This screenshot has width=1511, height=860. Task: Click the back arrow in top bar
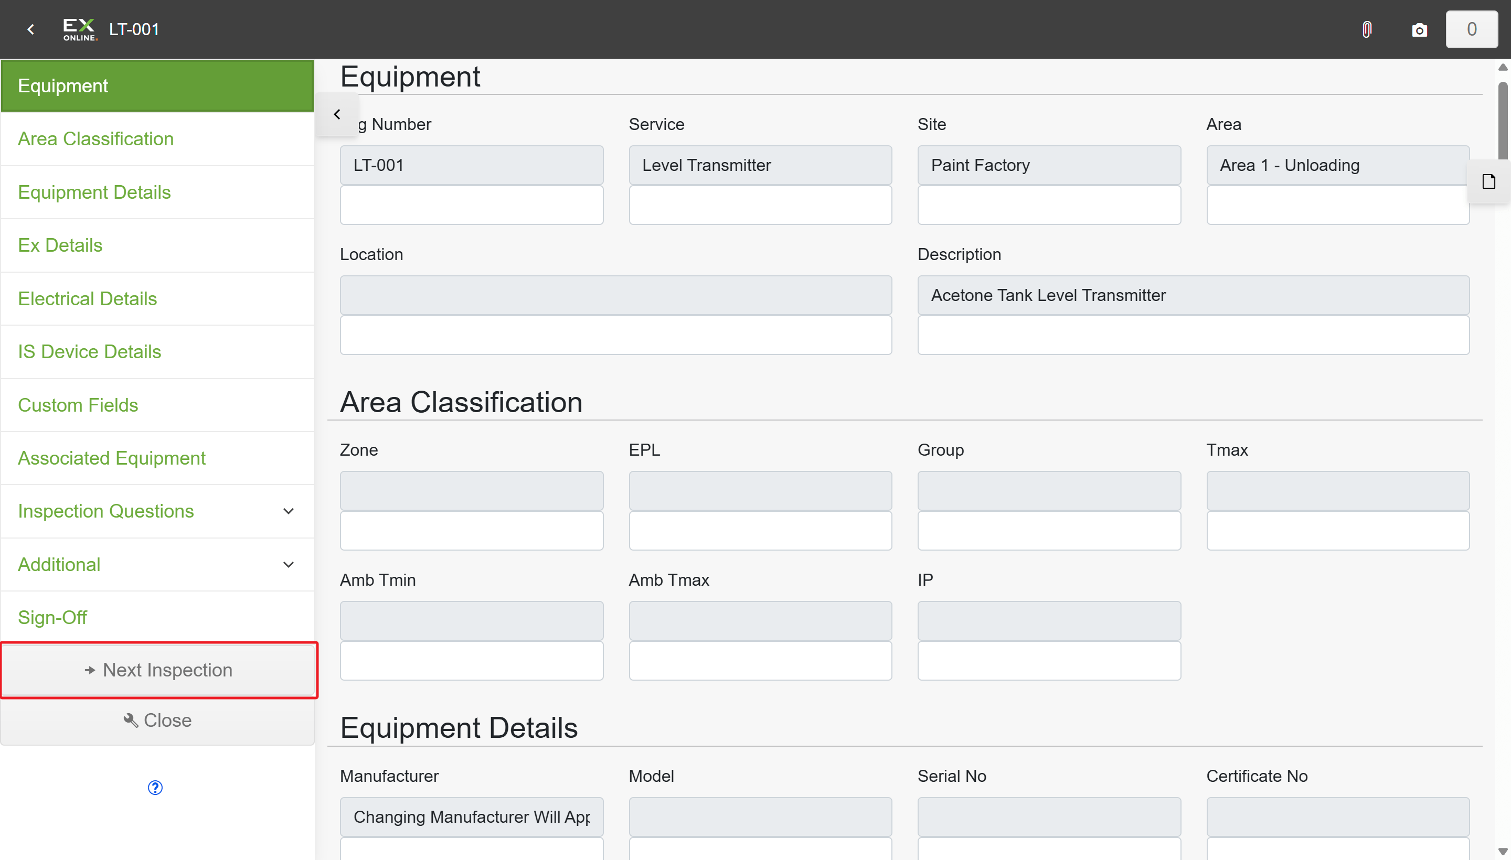31,29
